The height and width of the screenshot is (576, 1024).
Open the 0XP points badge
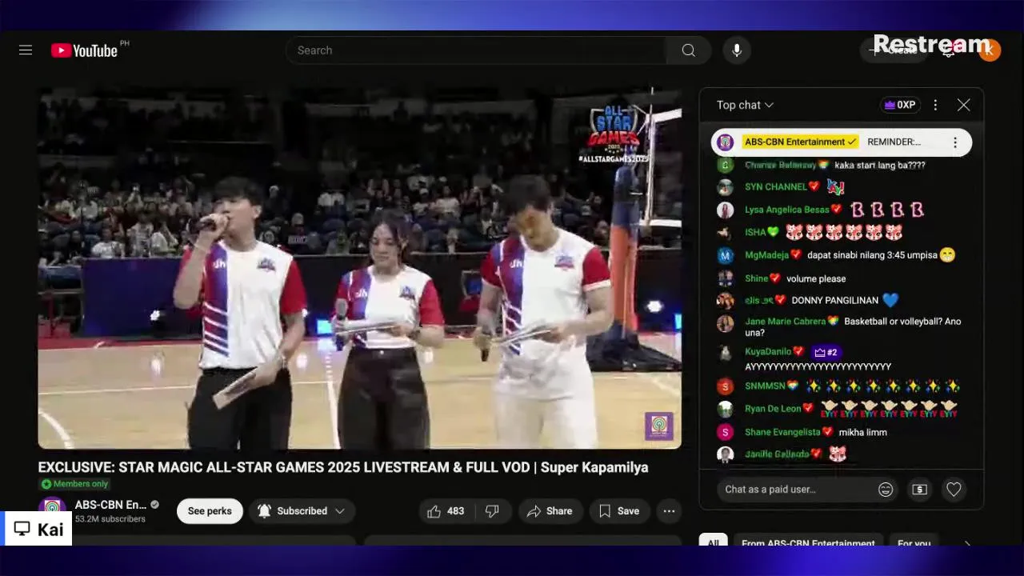[900, 105]
